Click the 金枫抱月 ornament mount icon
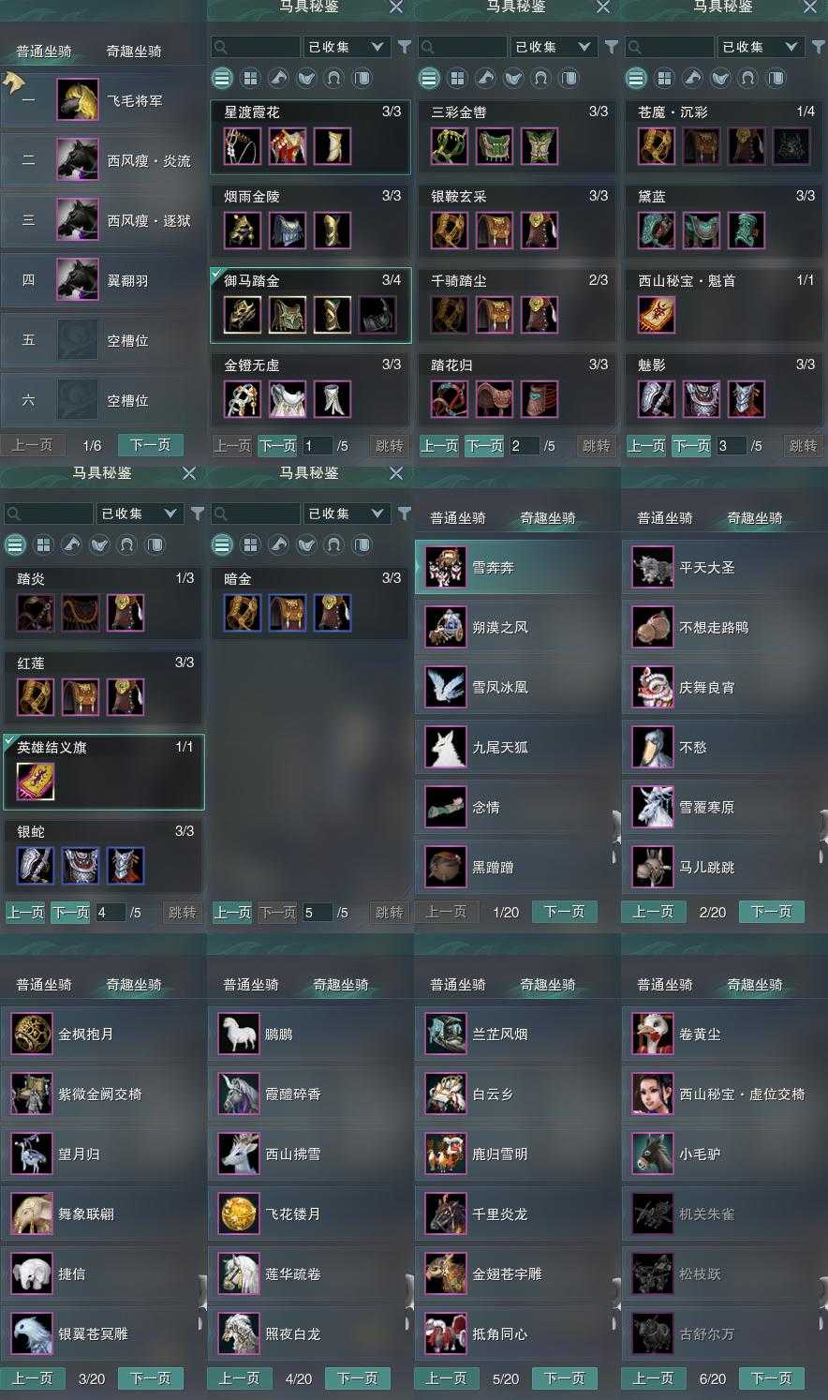This screenshot has width=828, height=1400. pyautogui.click(x=32, y=1034)
